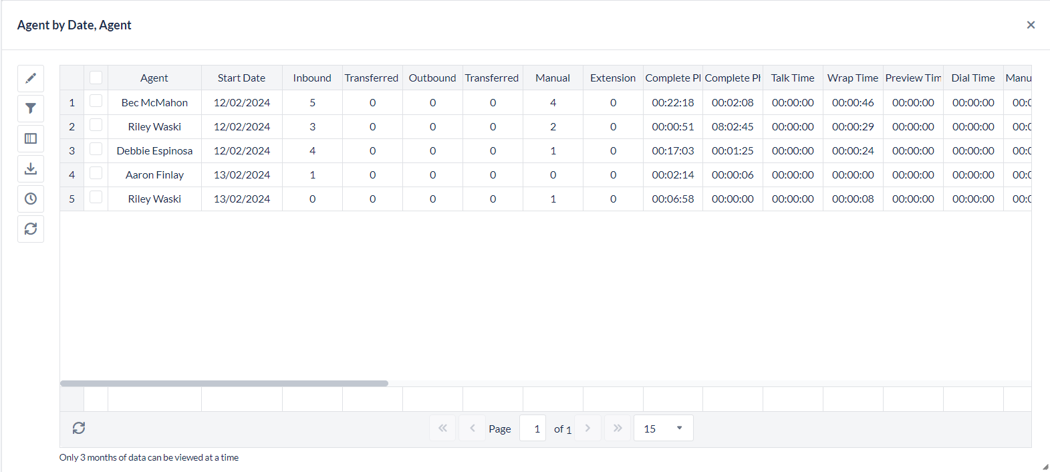Select the Aaron Finlay row checkbox
Viewport: 1050px width, 472px height.
pos(96,173)
